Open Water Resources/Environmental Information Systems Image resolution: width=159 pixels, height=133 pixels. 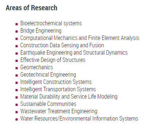pos(79,119)
